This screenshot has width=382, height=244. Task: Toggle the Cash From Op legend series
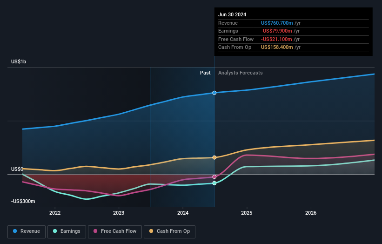tap(169, 231)
